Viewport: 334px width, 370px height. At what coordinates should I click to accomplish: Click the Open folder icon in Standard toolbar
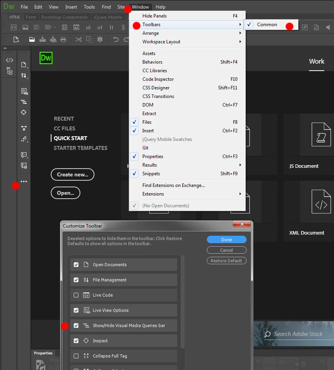pyautogui.click(x=32, y=39)
